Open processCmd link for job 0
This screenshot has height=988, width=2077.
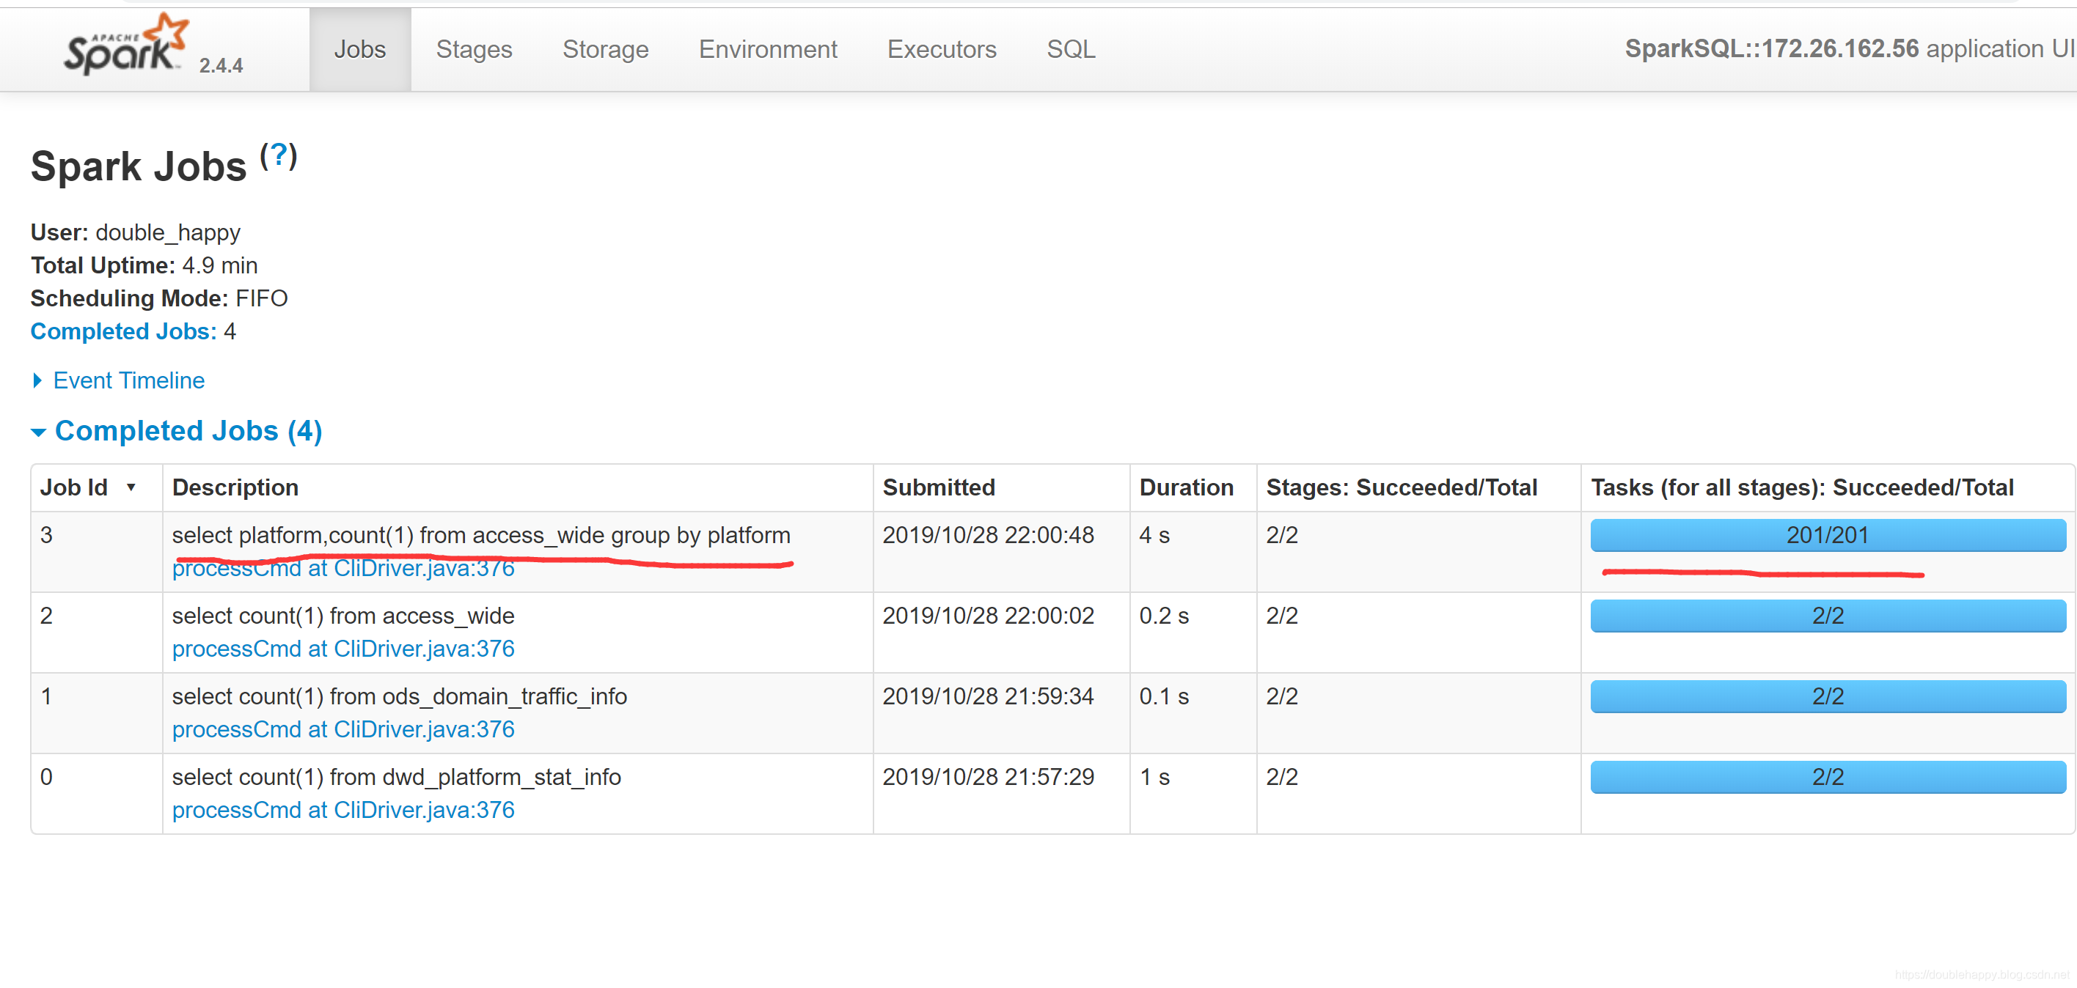pyautogui.click(x=342, y=810)
